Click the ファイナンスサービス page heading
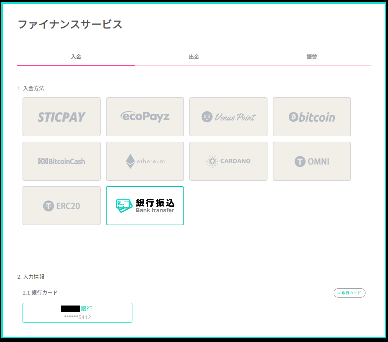388x342 pixels. [x=70, y=24]
